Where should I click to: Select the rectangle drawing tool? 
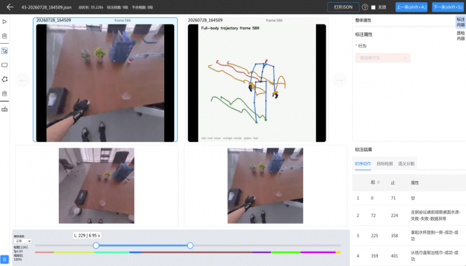pyautogui.click(x=4, y=65)
